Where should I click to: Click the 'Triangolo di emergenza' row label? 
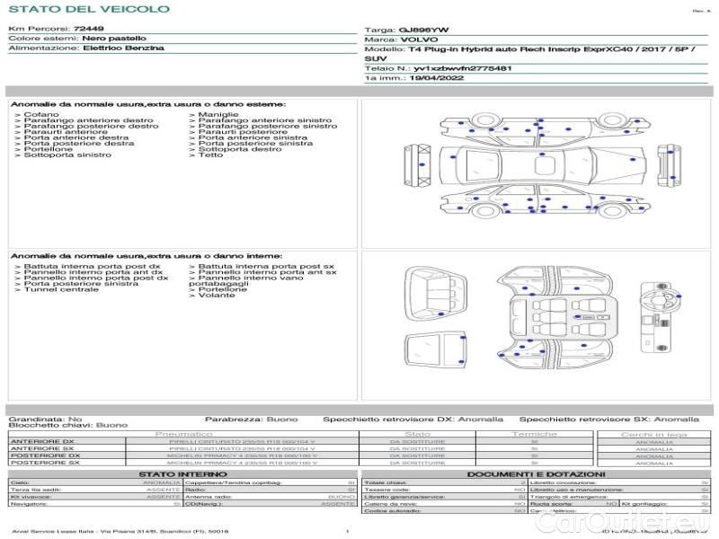pos(569,497)
